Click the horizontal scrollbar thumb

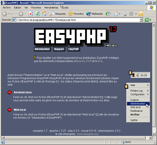[x=75, y=138]
